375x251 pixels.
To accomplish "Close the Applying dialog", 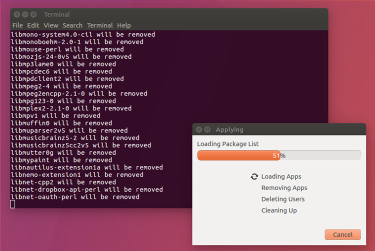I will (199, 129).
